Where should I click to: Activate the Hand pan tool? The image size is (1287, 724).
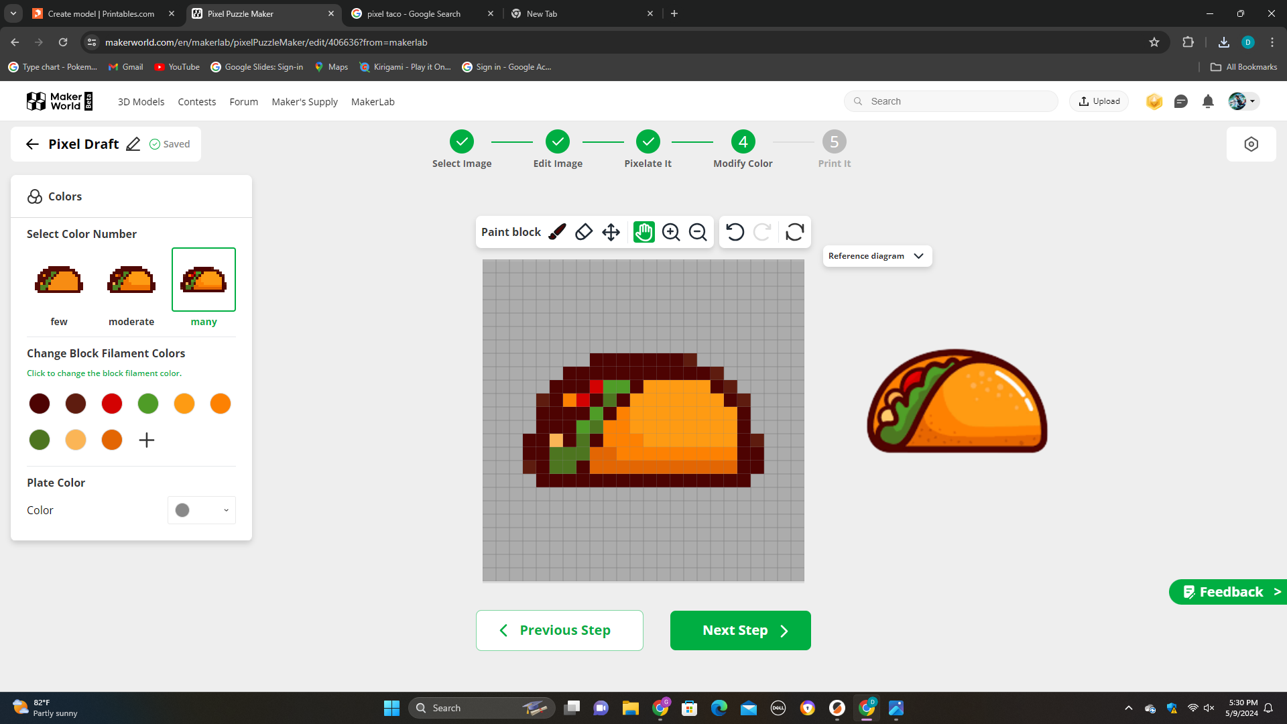tap(643, 232)
